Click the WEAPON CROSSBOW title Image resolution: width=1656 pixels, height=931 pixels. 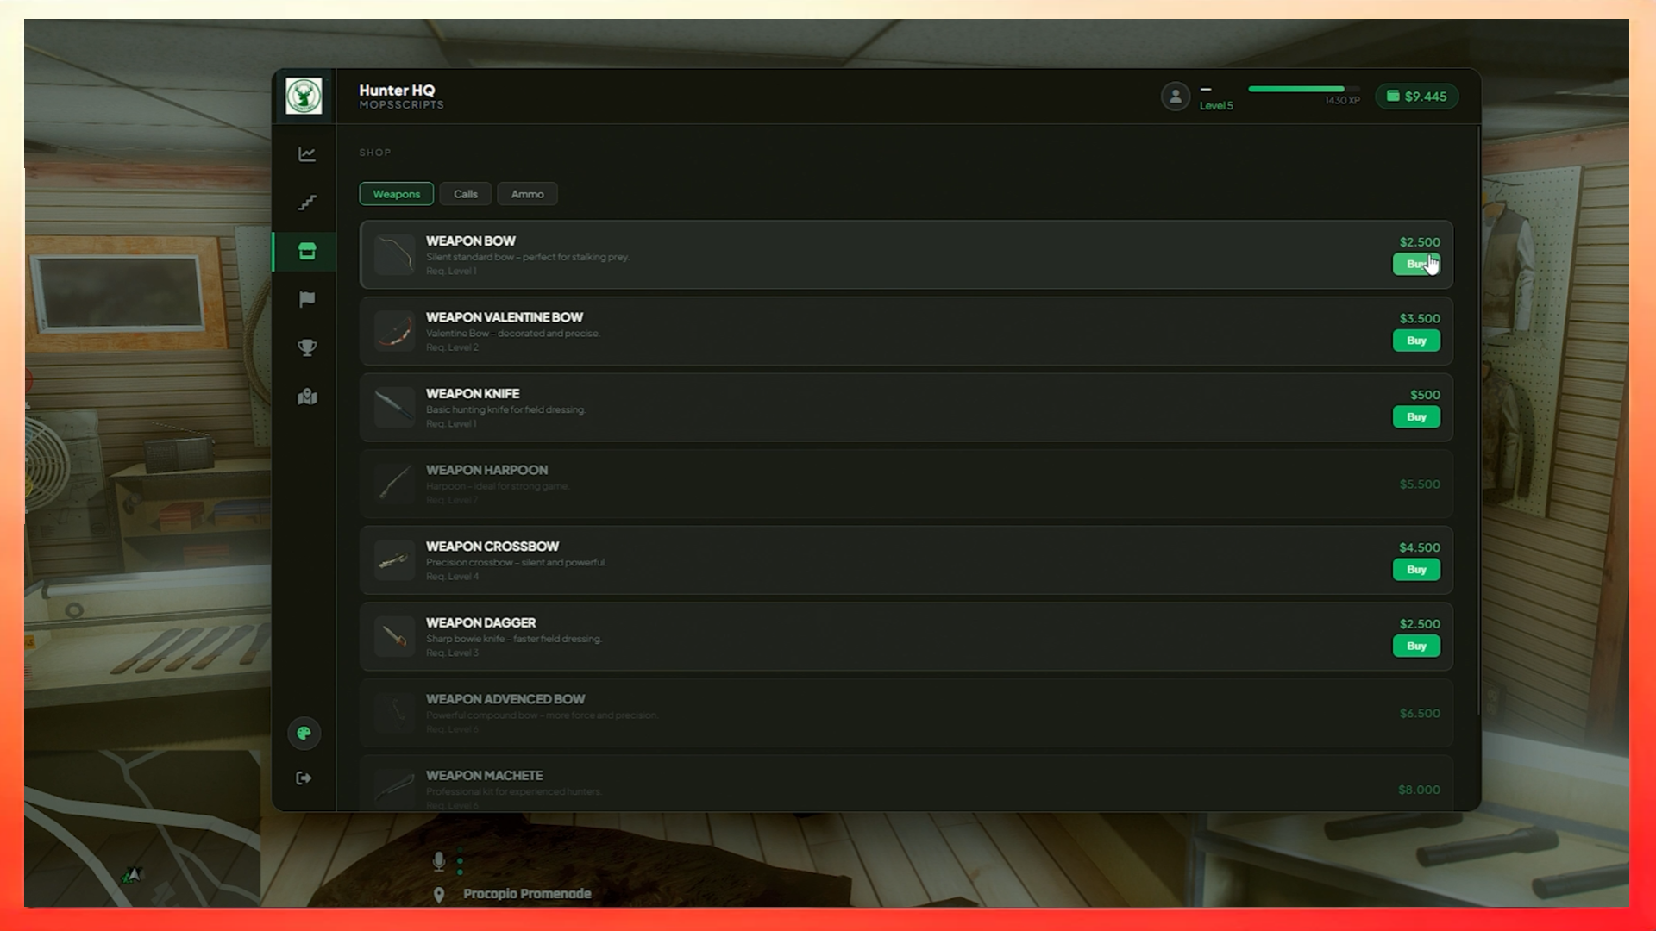492,547
